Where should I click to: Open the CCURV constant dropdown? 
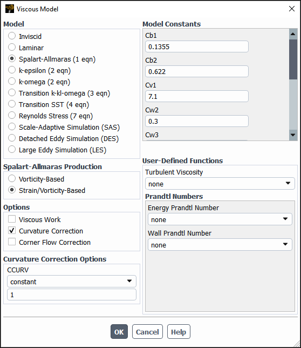pos(72,282)
